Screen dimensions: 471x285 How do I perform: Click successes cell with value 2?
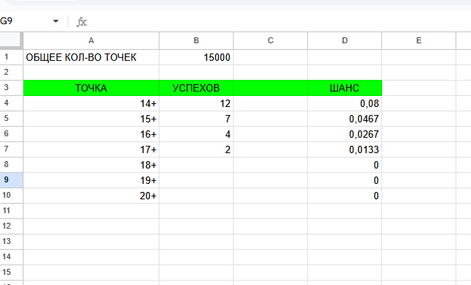point(196,149)
